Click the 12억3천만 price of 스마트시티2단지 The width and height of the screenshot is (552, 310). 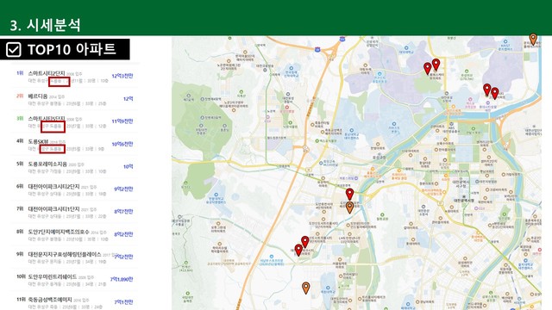coord(122,76)
